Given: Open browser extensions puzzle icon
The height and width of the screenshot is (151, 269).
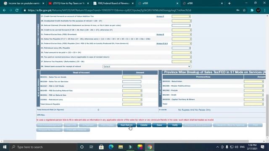Looking at the screenshot, I should [x=252, y=10].
